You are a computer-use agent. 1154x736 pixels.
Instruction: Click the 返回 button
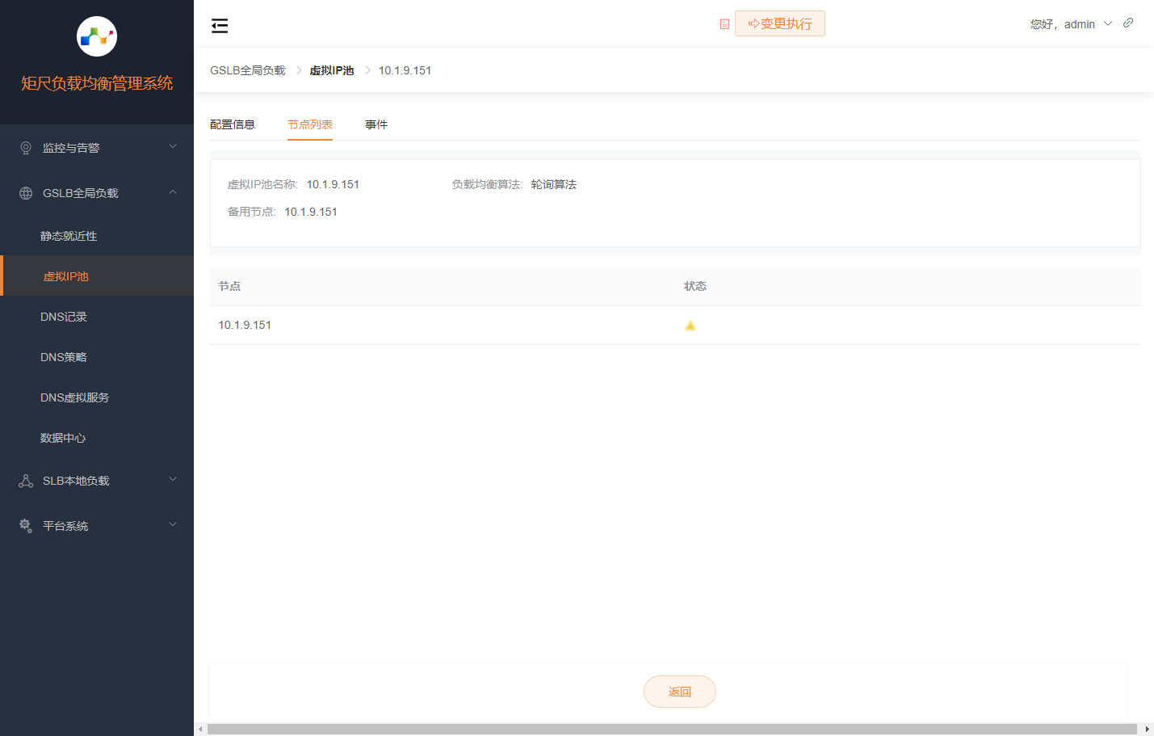[x=679, y=692]
